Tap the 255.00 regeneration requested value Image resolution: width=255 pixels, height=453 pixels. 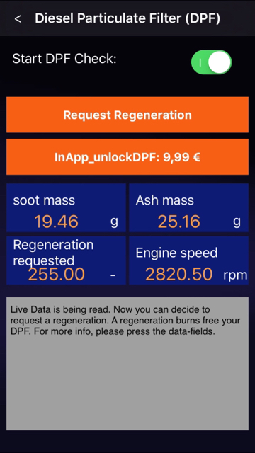pos(57,275)
